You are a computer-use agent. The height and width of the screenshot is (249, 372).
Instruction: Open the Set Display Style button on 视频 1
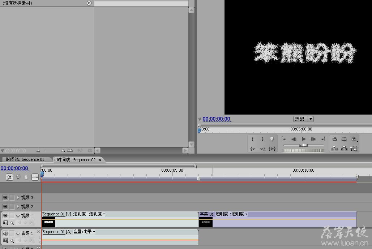(x=5, y=223)
